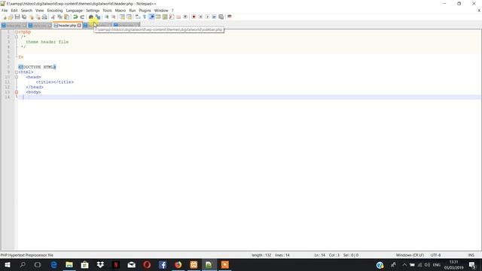Viewport: 482px width, 271px height.
Task: Open the Encoding menu
Action: [55, 11]
